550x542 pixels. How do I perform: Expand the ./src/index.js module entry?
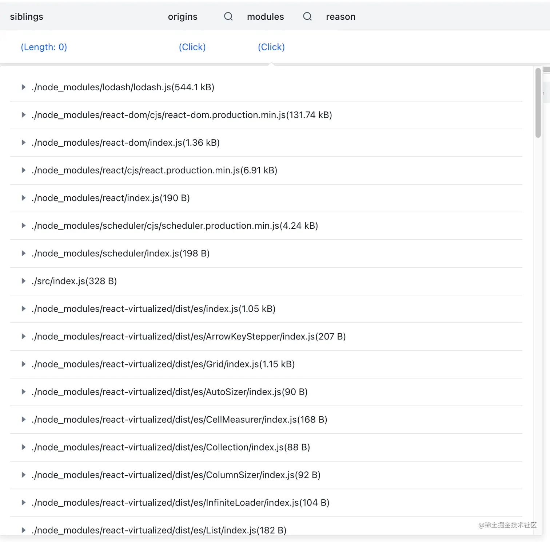tap(24, 281)
